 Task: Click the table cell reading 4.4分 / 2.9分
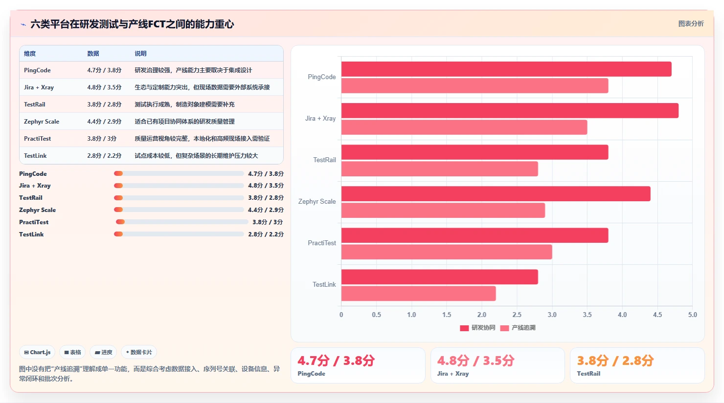coord(105,122)
